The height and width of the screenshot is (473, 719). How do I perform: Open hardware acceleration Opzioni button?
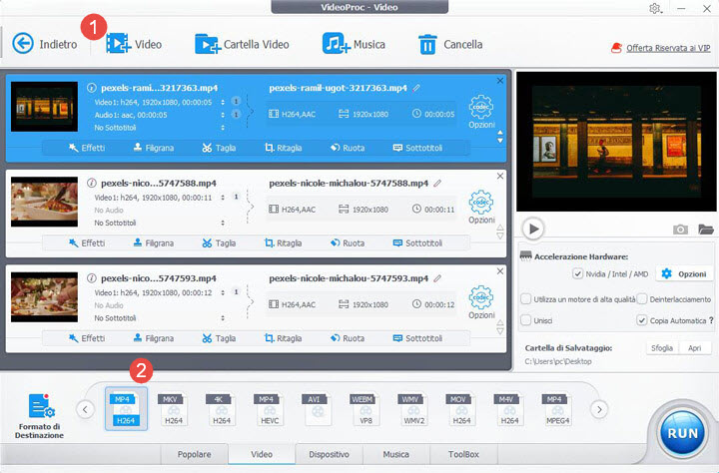point(685,274)
